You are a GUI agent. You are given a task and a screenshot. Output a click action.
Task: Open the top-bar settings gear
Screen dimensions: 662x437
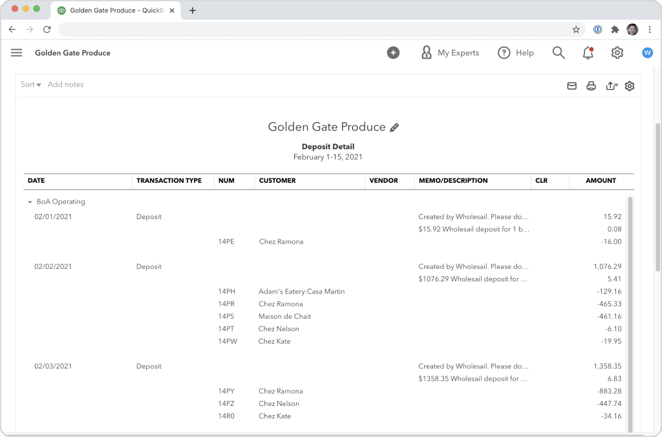617,53
